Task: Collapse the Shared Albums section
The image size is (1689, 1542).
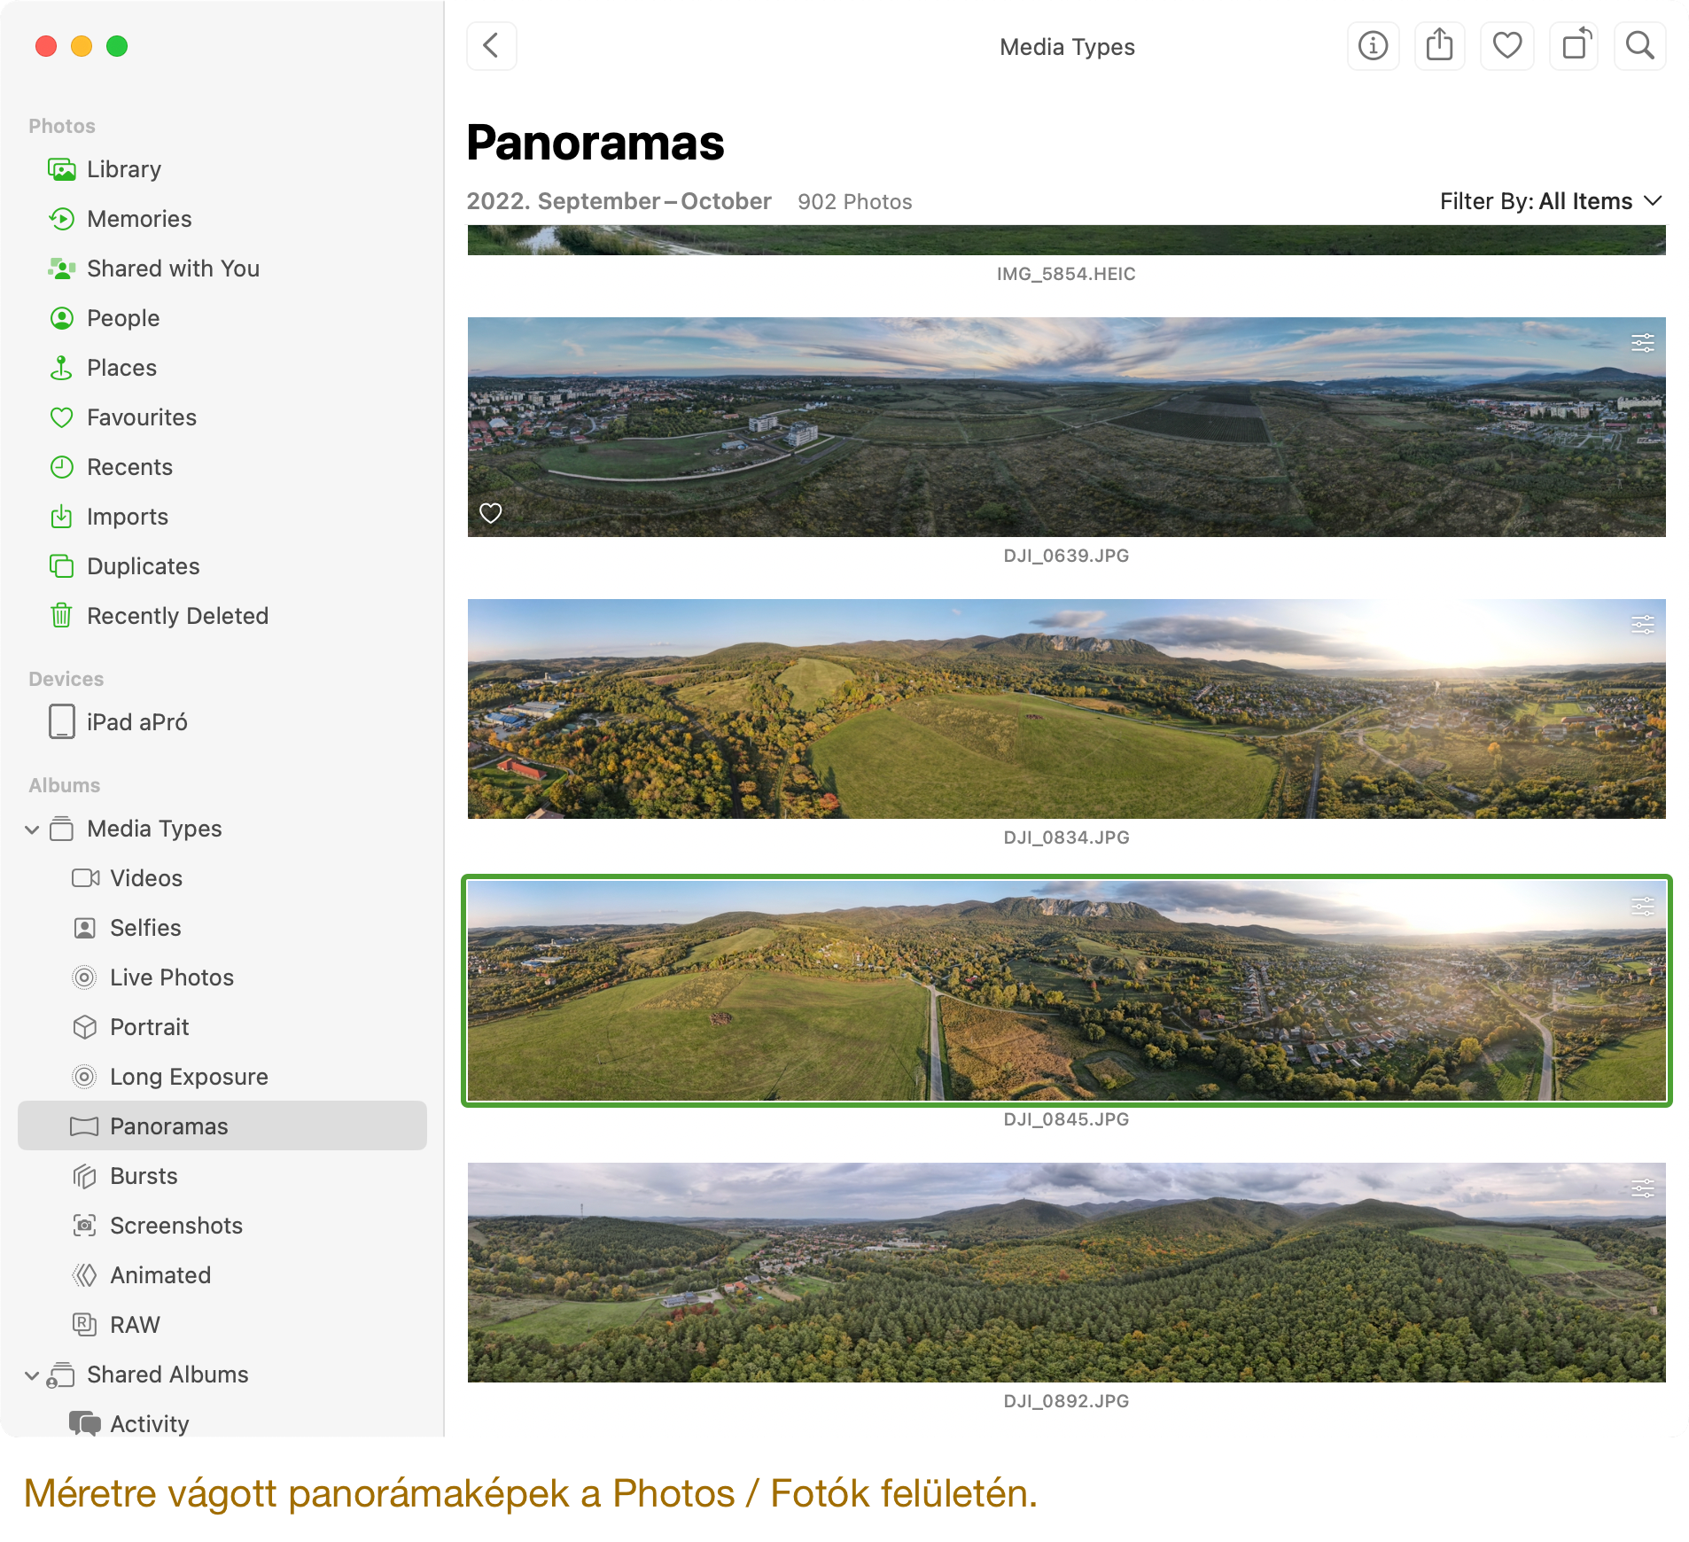Action: (x=32, y=1375)
